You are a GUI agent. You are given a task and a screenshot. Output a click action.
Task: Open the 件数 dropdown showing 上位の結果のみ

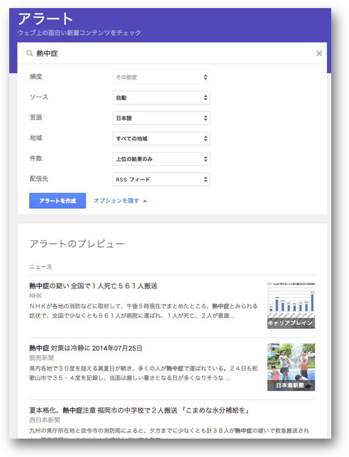[x=161, y=159]
